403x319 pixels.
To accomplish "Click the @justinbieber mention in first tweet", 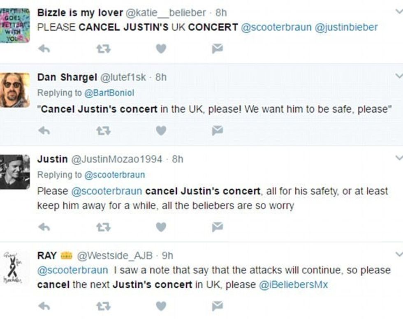I will pyautogui.click(x=346, y=27).
